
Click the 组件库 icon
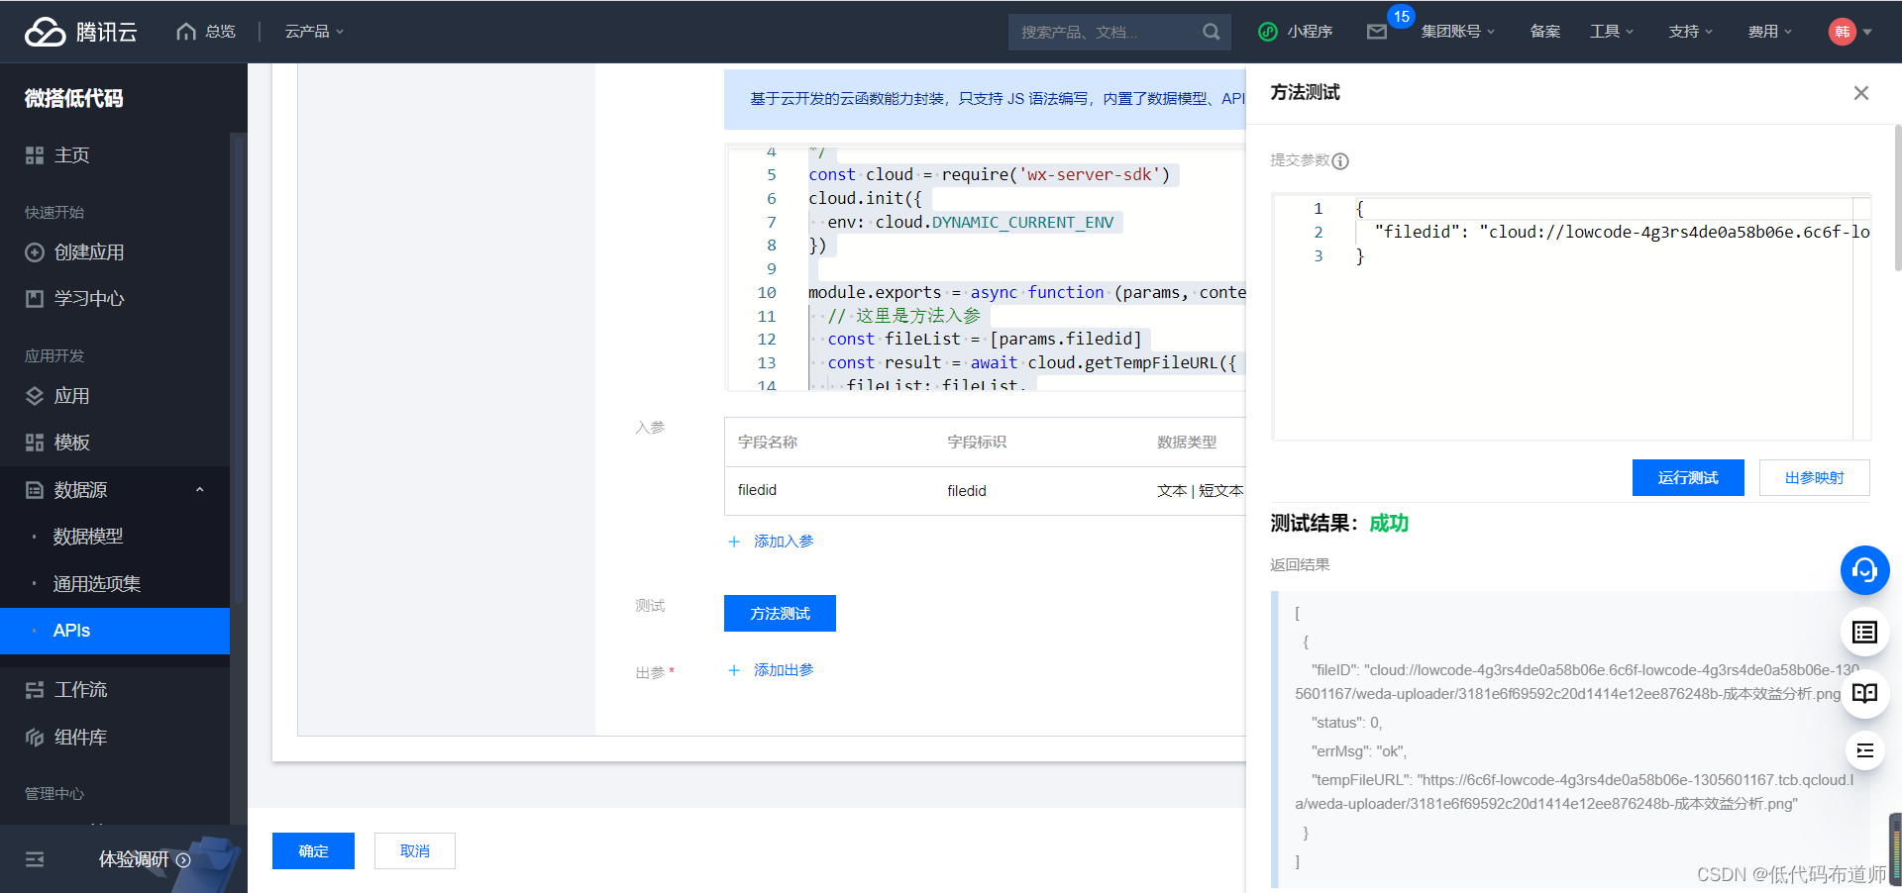click(35, 738)
